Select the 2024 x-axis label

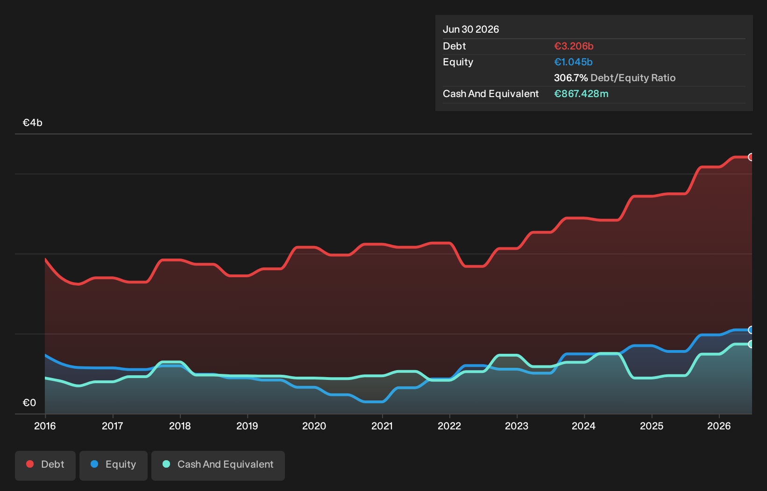tap(584, 426)
